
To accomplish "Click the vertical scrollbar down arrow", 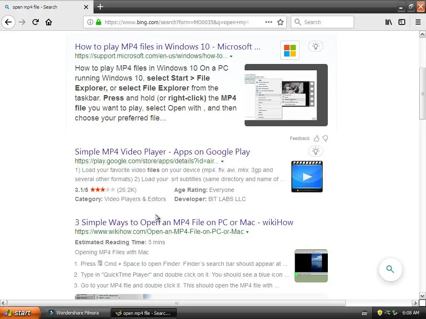I will pos(422,296).
